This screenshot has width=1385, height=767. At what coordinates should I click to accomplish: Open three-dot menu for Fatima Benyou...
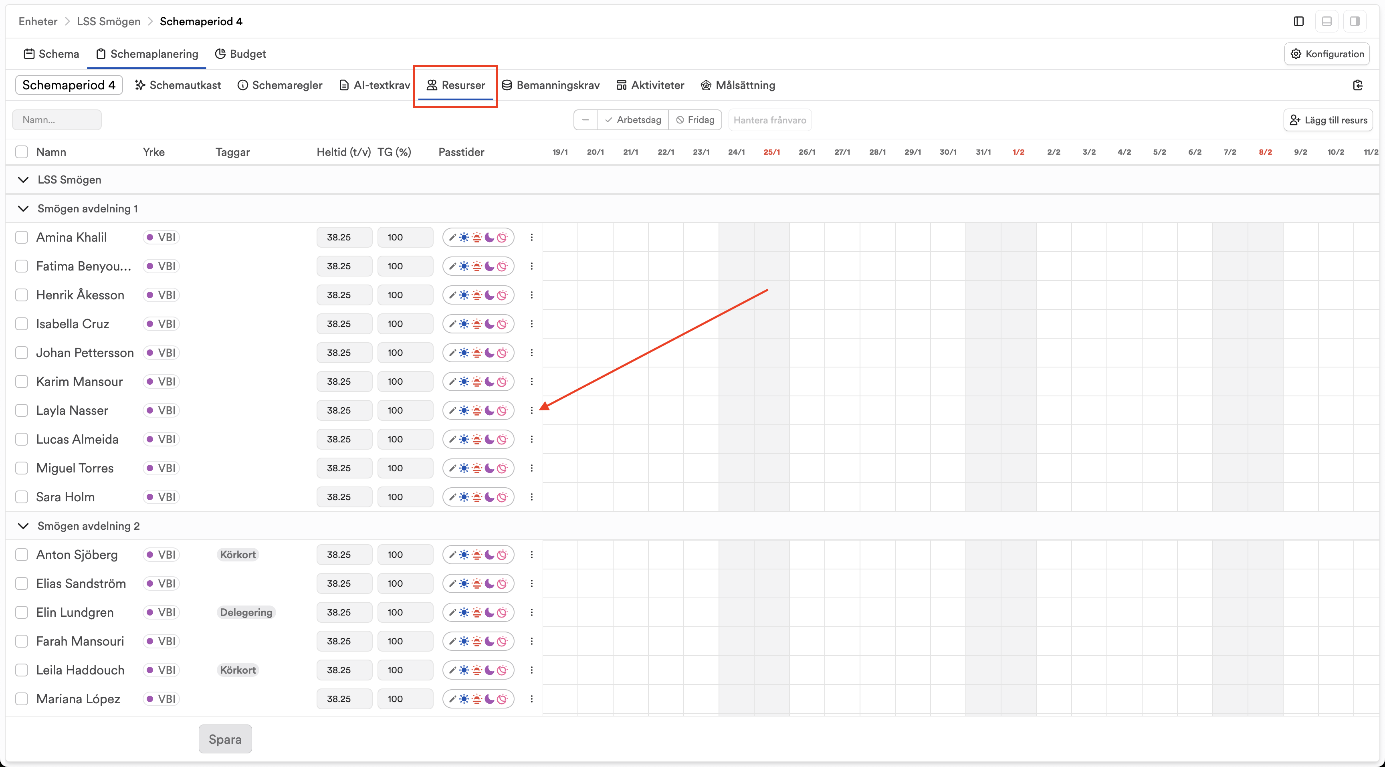[x=532, y=266]
